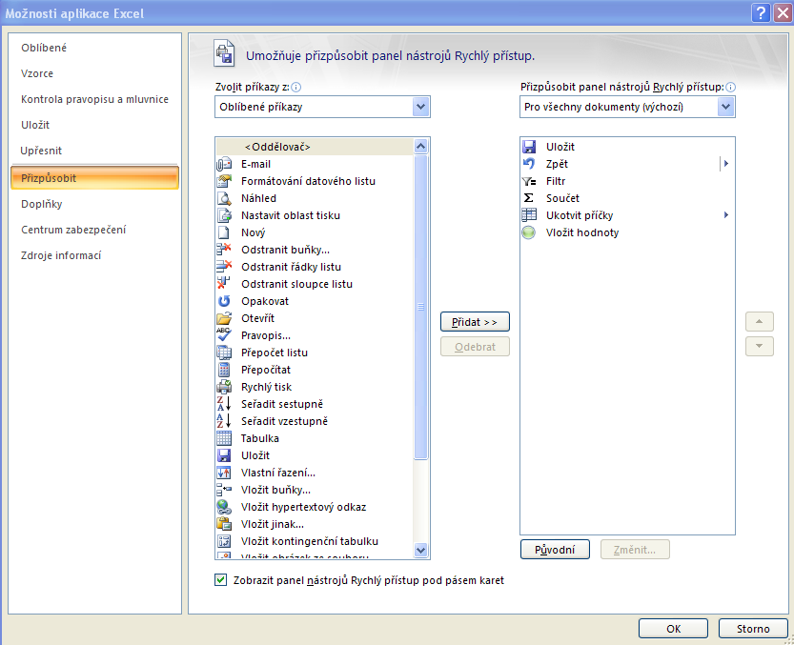Click the Tabulka grid icon
794x645 pixels.
[224, 438]
